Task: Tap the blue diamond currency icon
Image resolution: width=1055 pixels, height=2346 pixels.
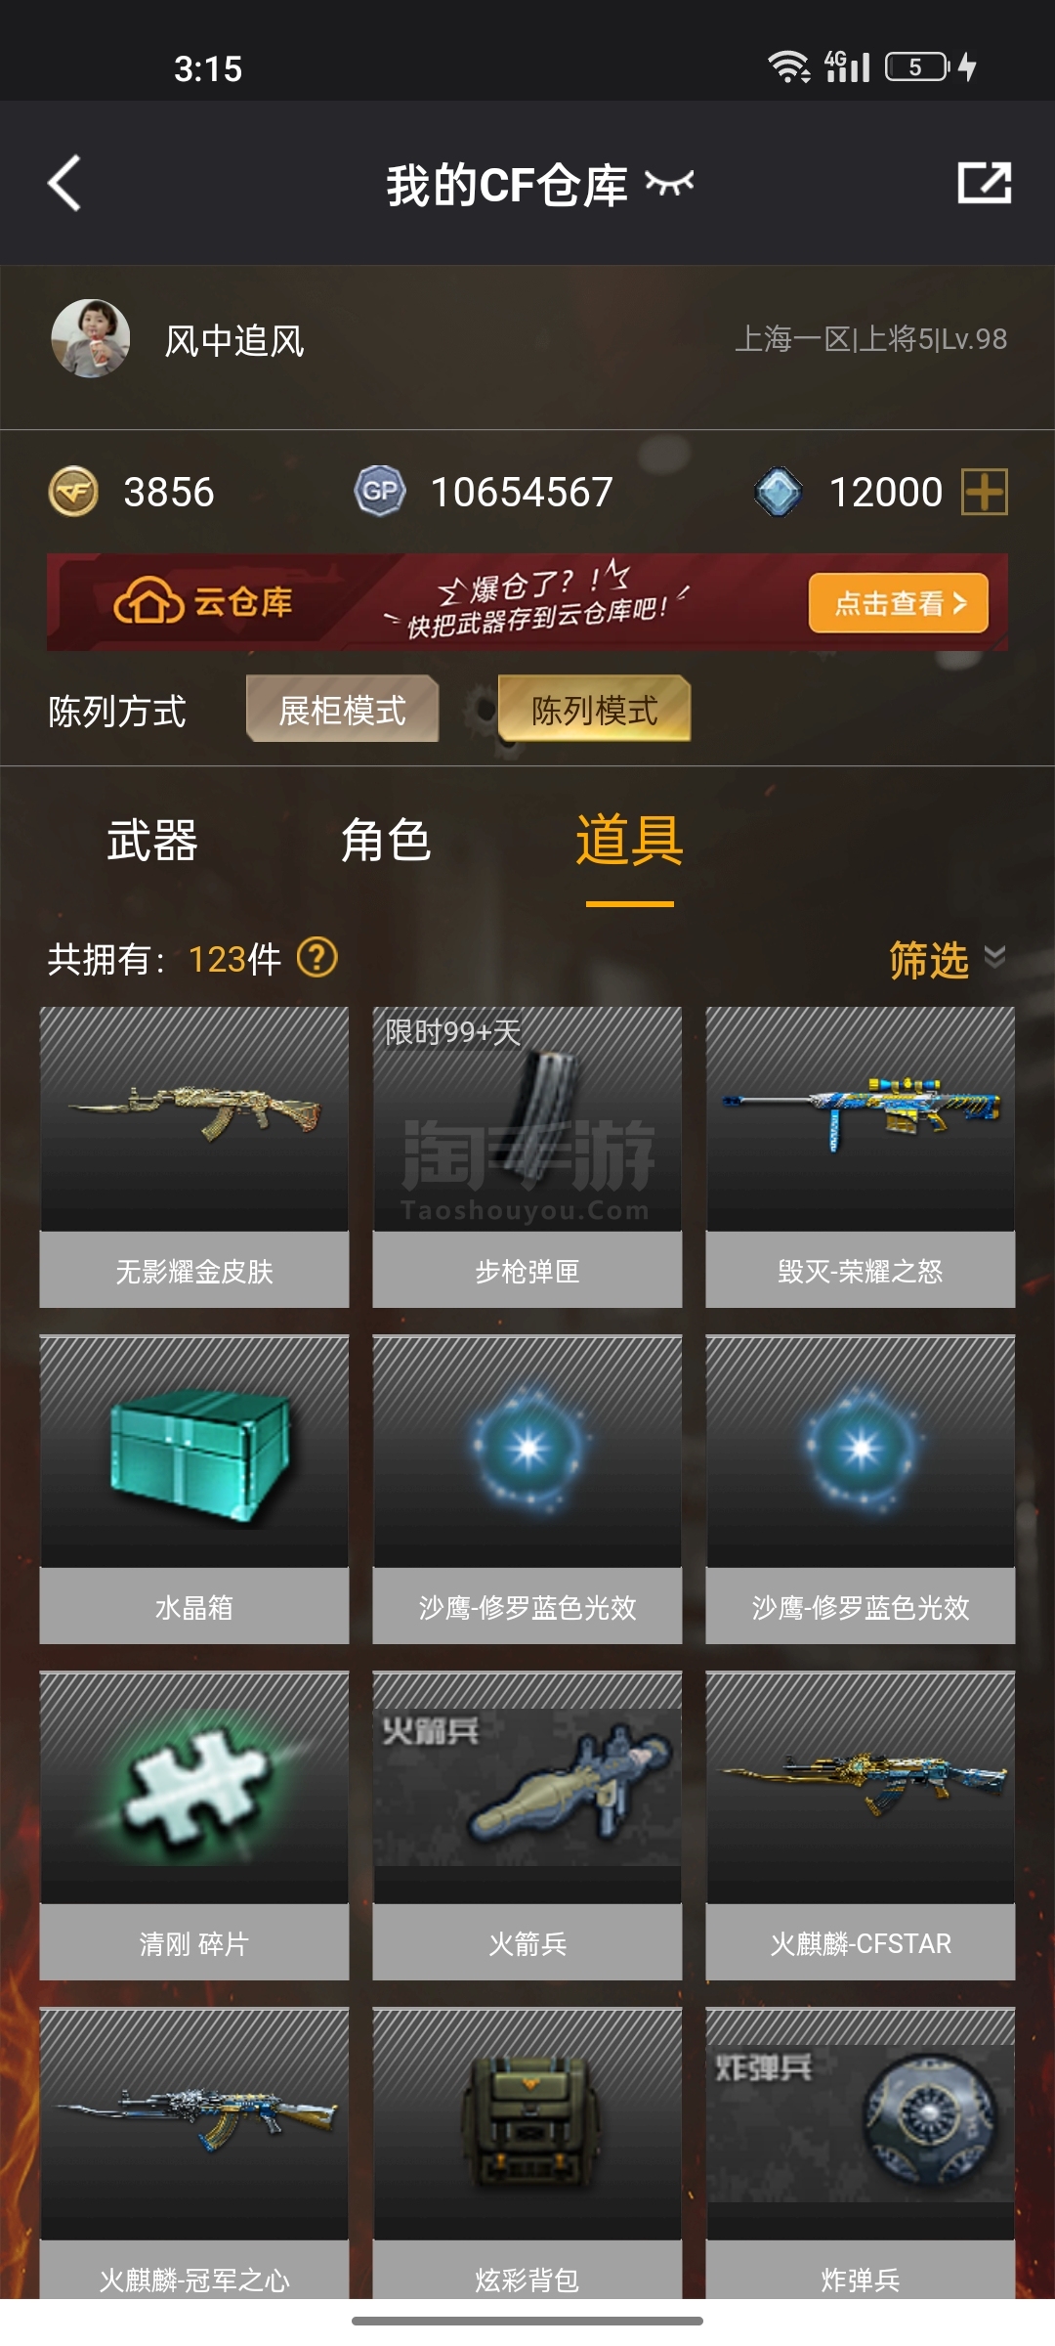Action: pyautogui.click(x=779, y=492)
